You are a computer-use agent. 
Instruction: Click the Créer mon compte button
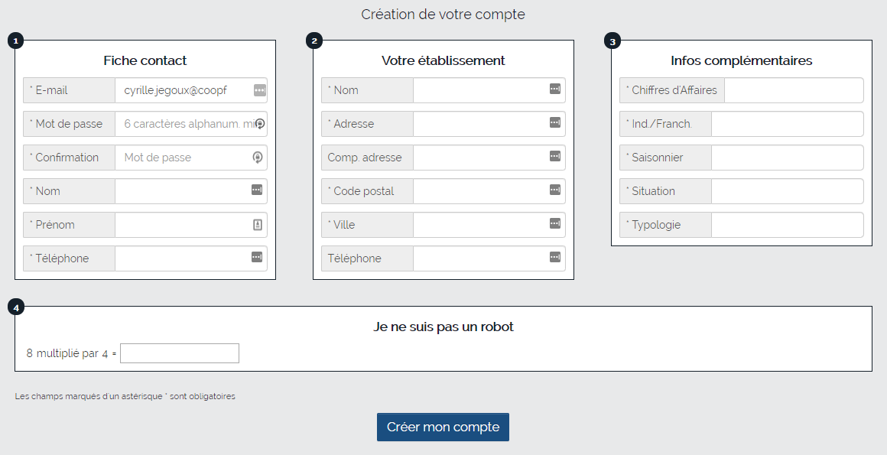tap(443, 427)
